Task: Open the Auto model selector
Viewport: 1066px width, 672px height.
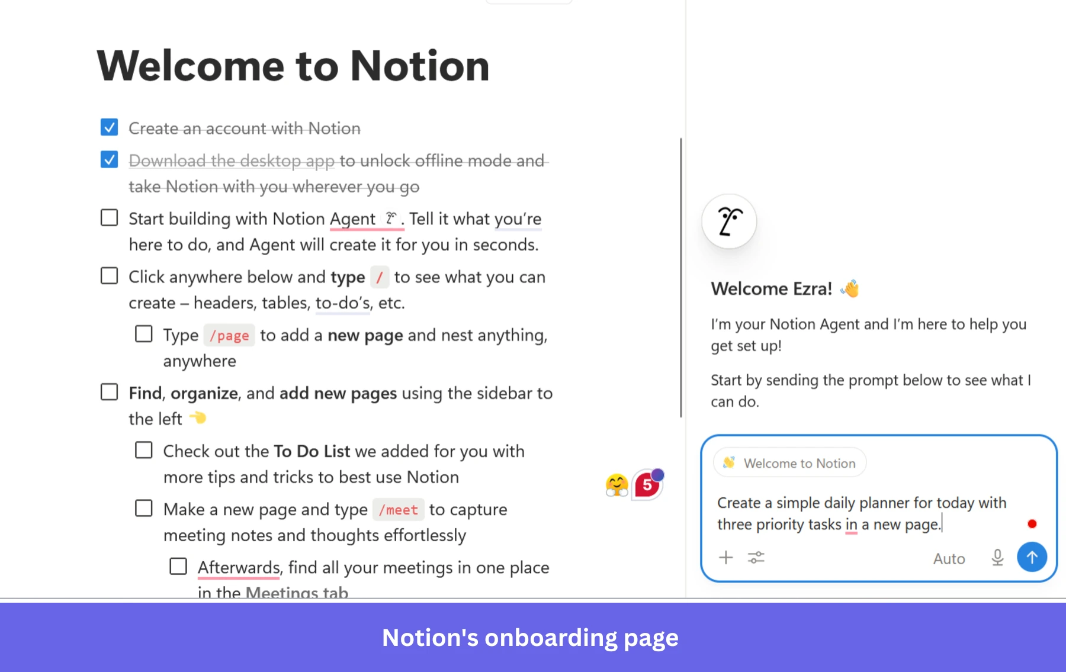Action: pos(949,558)
